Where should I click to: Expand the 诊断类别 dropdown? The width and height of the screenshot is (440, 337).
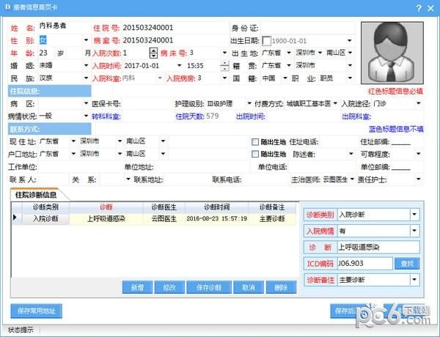(x=414, y=215)
